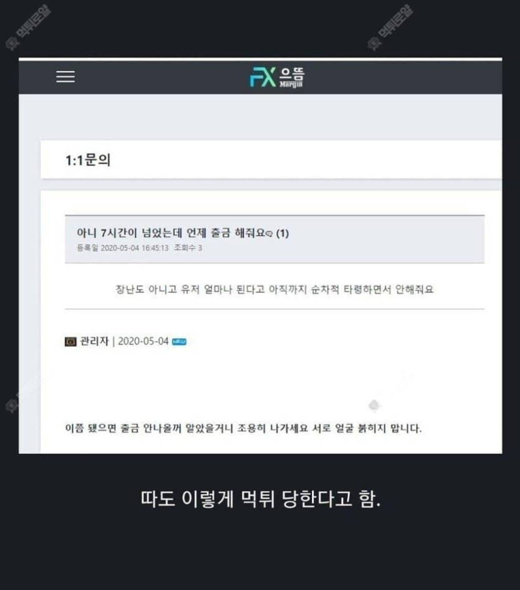Viewport: 520px width, 590px height.
Task: Click the admin badge icon beside 관리자
Action: pyautogui.click(x=70, y=341)
